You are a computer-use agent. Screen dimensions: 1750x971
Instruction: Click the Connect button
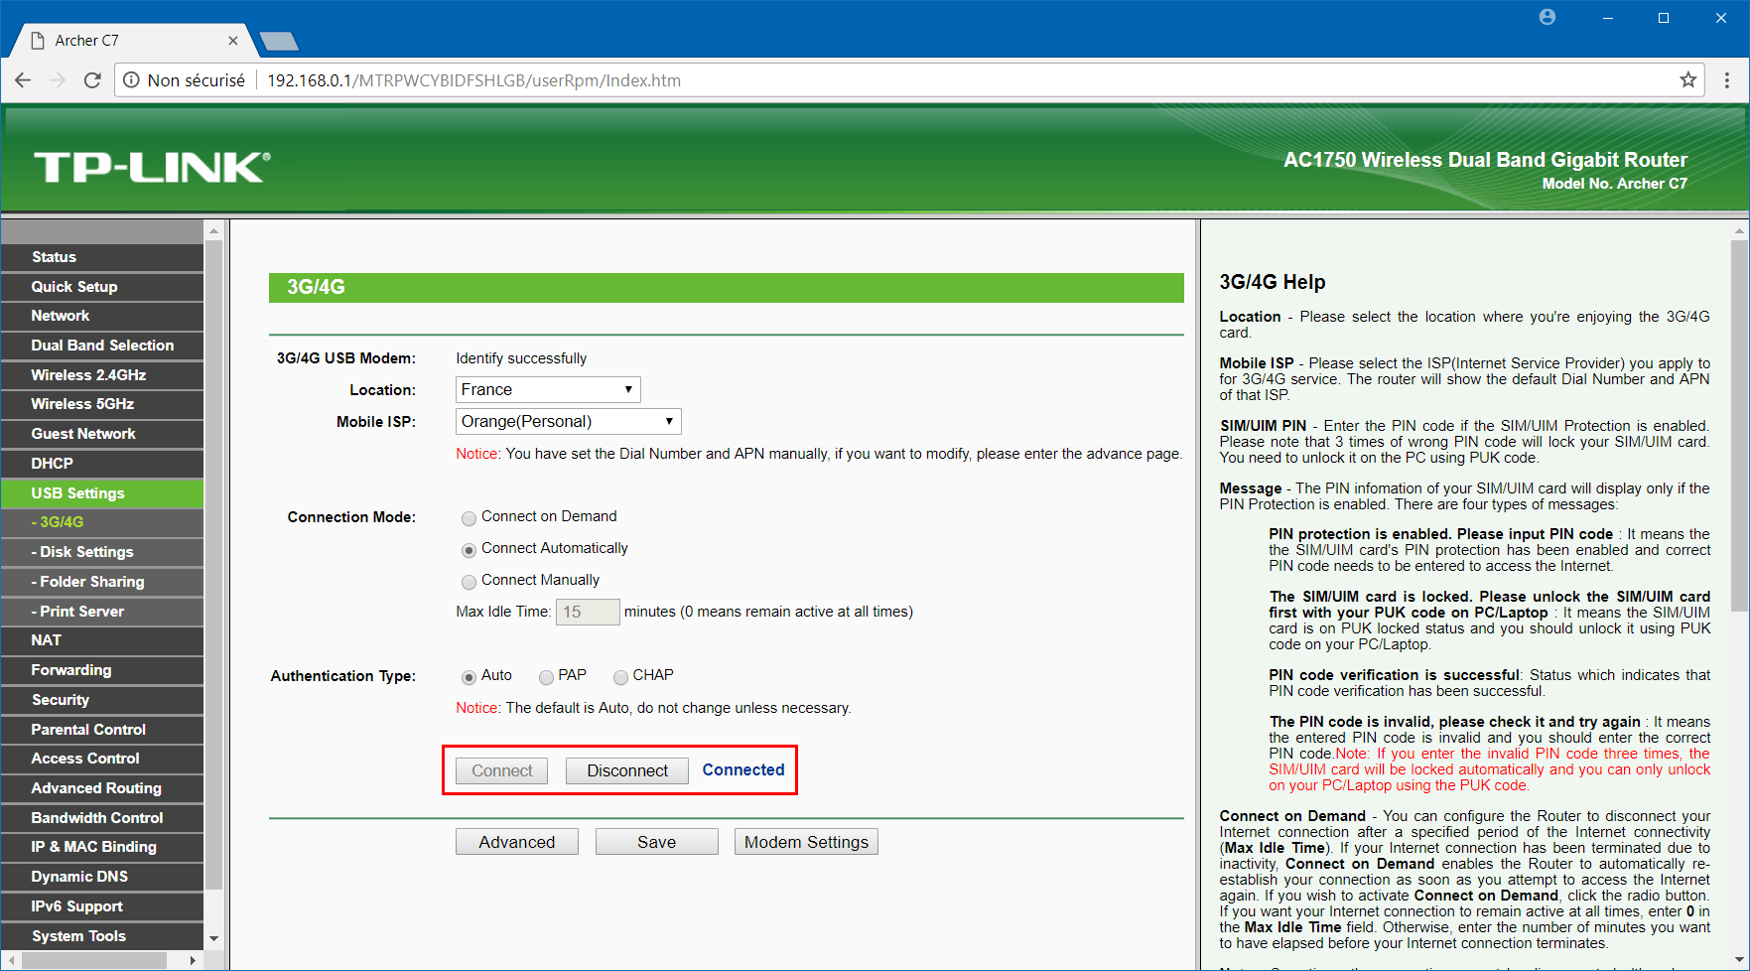pyautogui.click(x=502, y=770)
